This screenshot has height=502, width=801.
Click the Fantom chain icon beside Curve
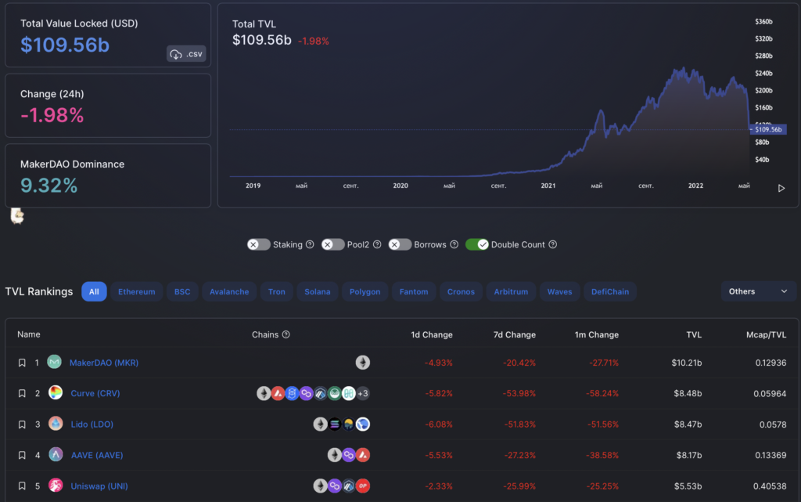[x=292, y=393]
